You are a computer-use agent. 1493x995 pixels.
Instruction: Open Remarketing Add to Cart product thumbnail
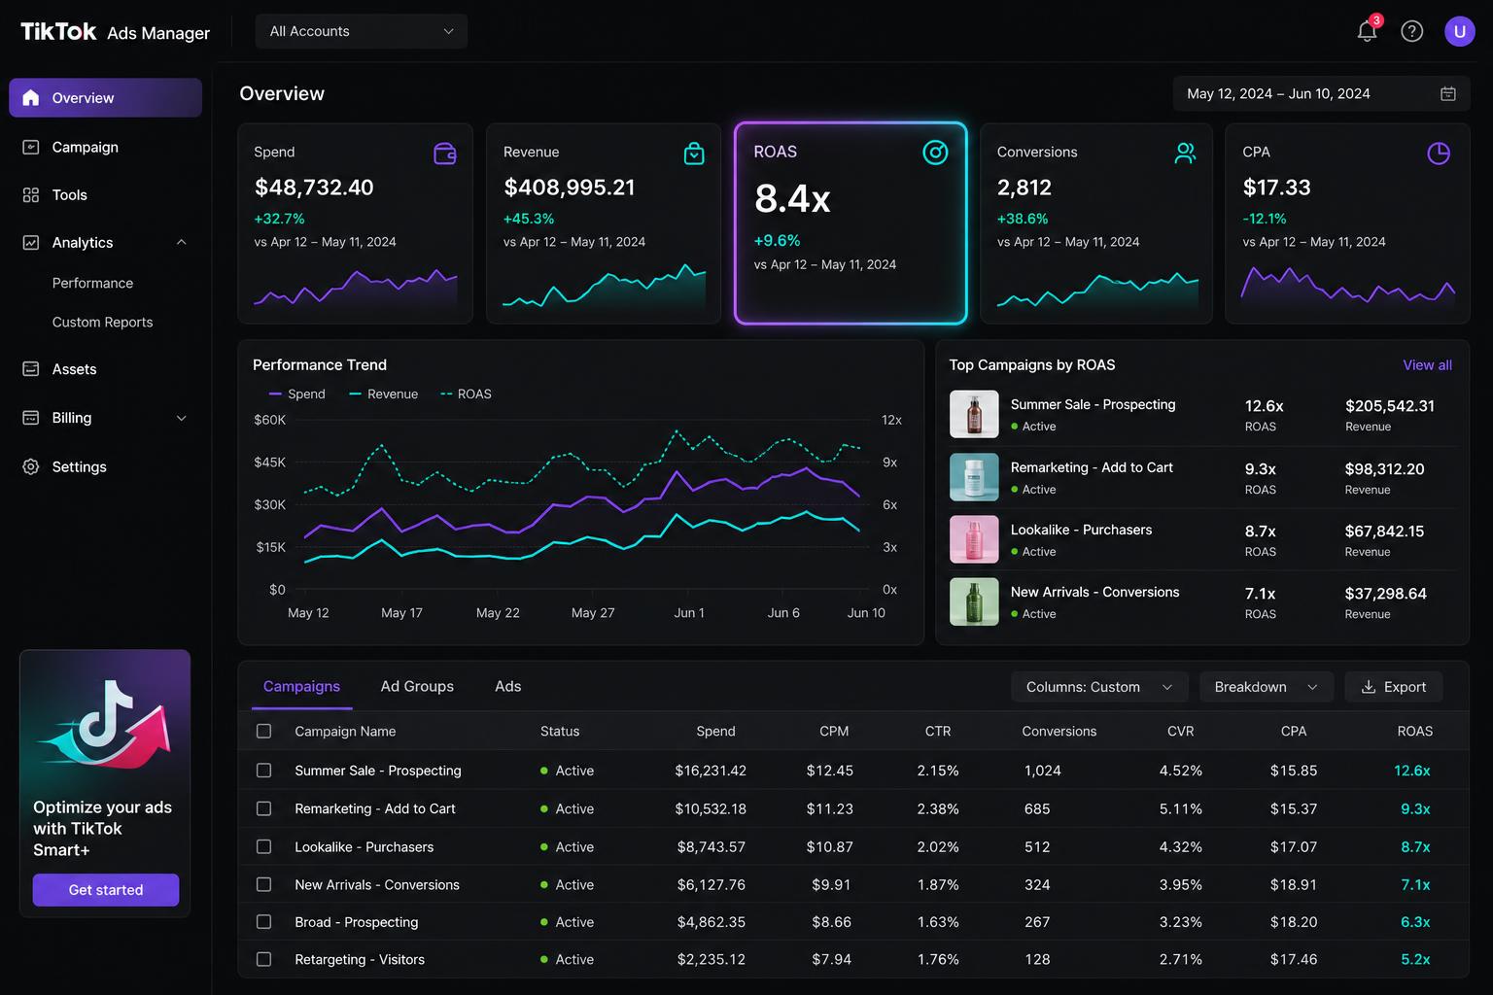pyautogui.click(x=974, y=476)
